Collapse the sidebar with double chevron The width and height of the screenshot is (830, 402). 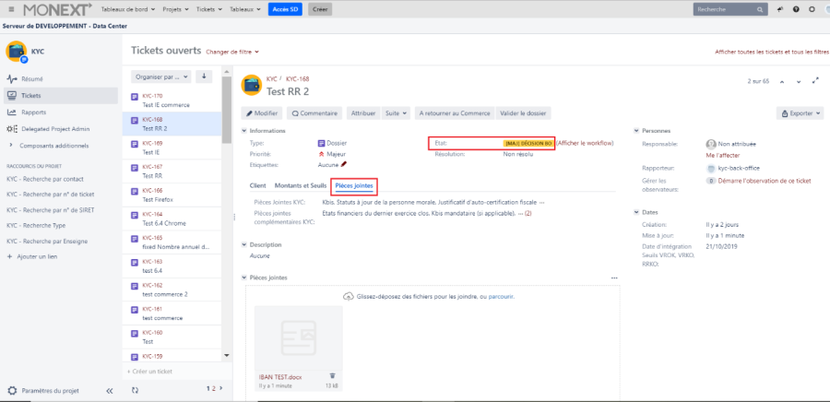tap(110, 391)
